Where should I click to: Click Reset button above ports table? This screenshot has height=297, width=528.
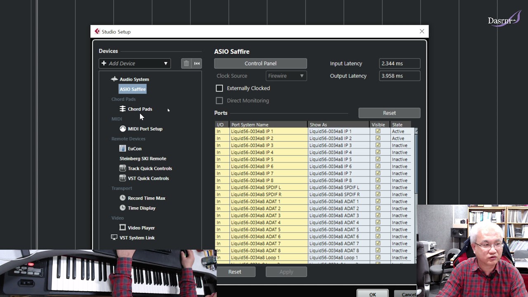(x=389, y=113)
